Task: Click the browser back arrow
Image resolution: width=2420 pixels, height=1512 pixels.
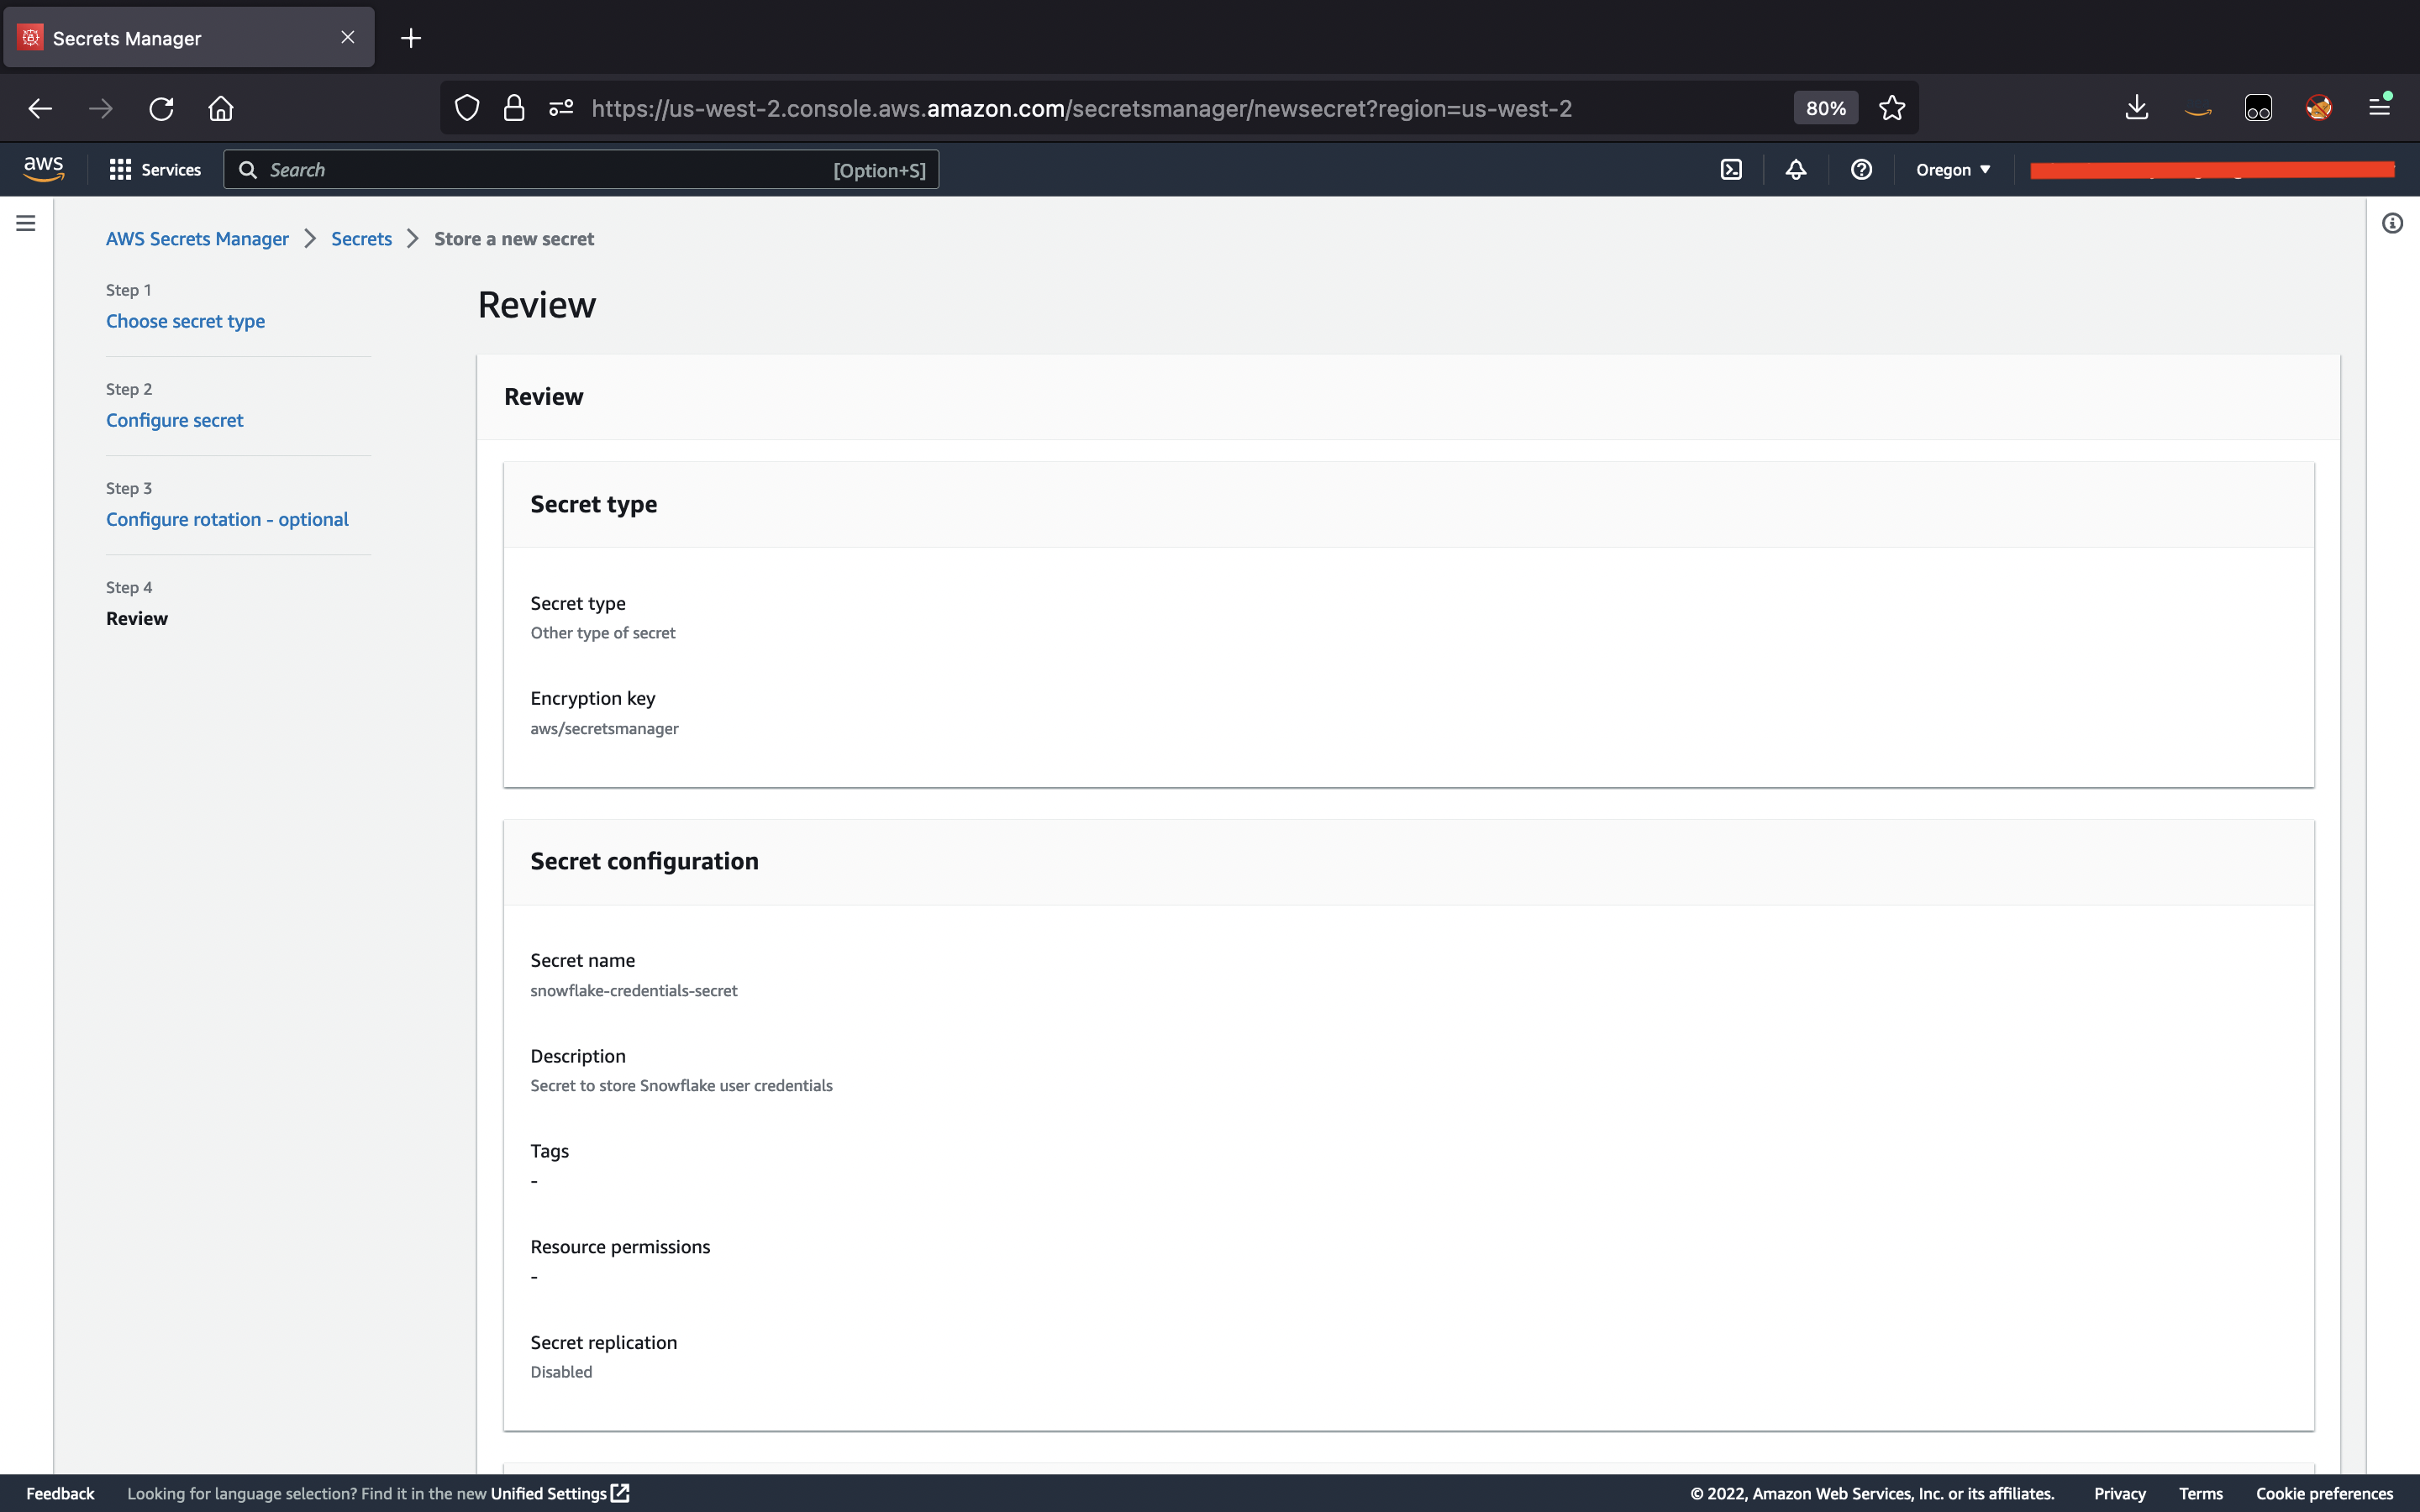Action: (40, 108)
